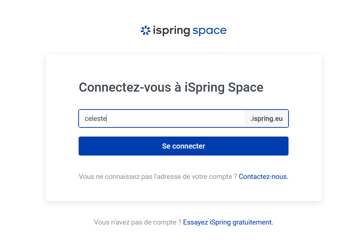
Task: Click the word "Essayez" in the trial link
Action: pyautogui.click(x=196, y=222)
